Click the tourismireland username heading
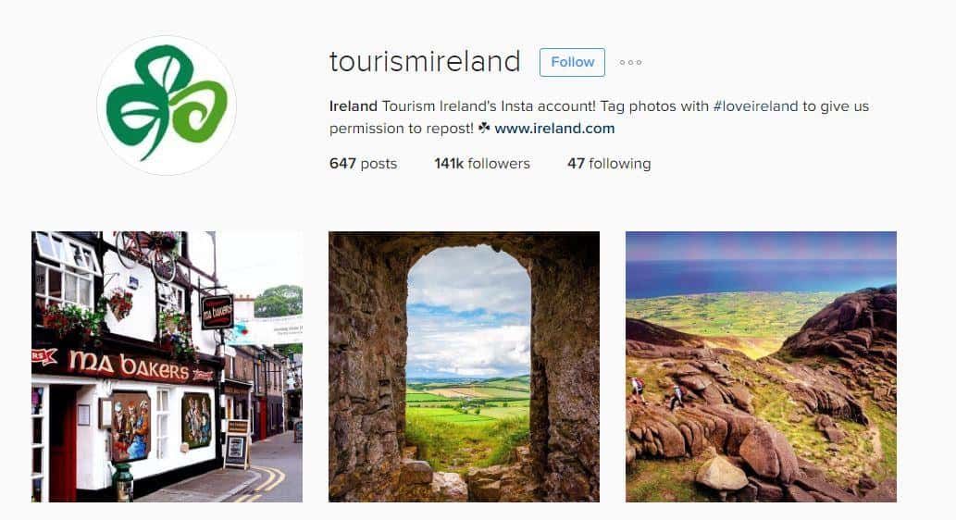Image resolution: width=956 pixels, height=520 pixels. (425, 62)
